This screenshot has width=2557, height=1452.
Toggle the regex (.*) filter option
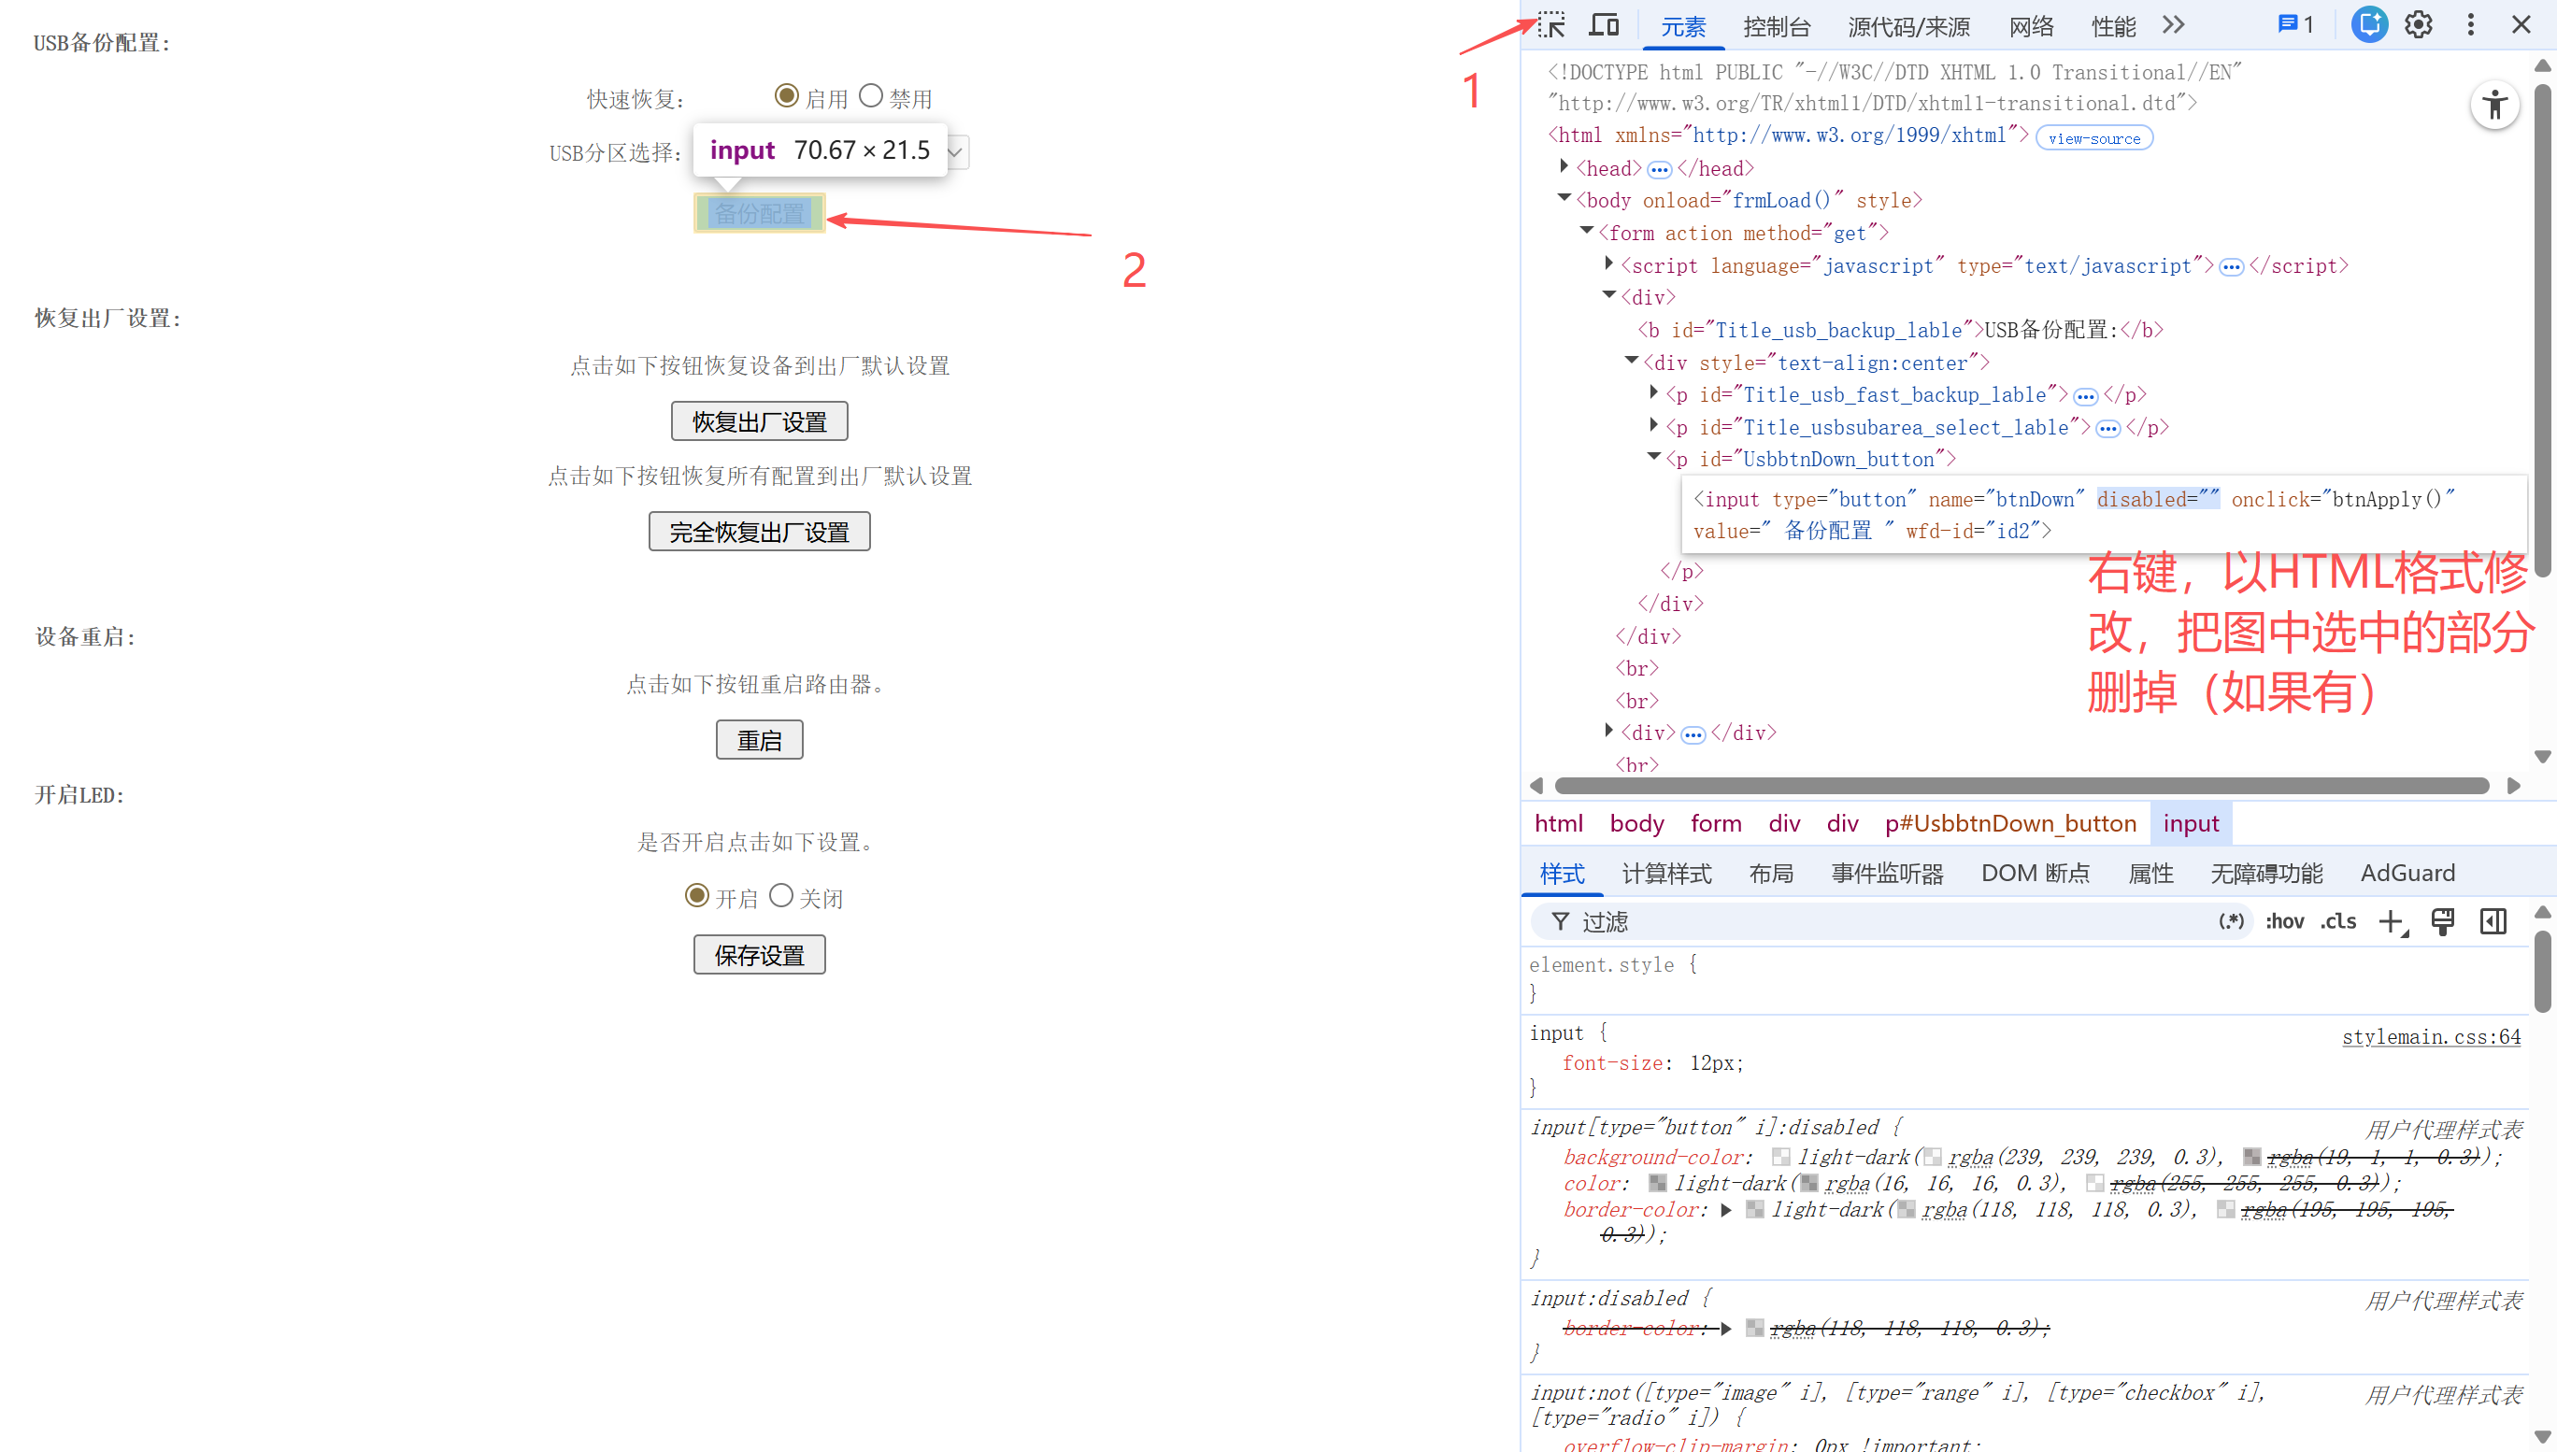click(x=2231, y=920)
